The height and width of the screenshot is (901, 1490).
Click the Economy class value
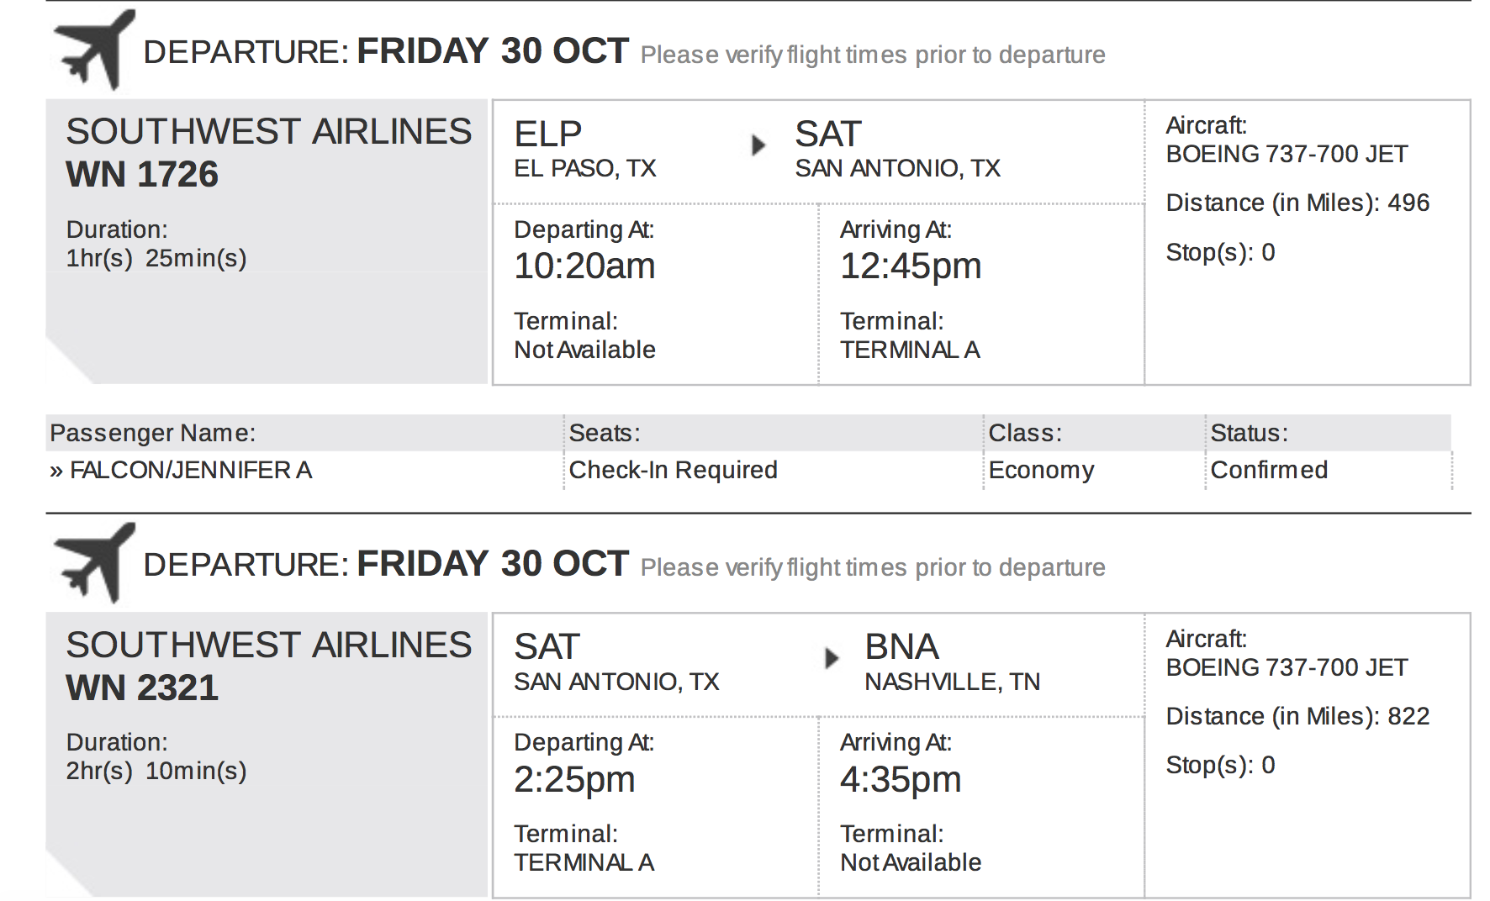tap(1041, 470)
